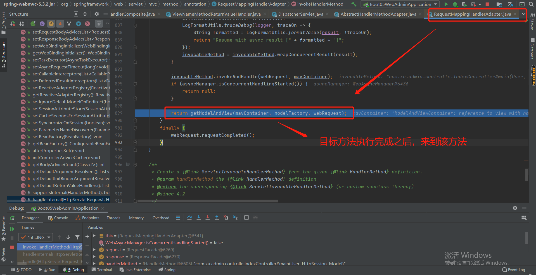The height and width of the screenshot is (275, 536).
Task: Switch to DispatcherServlet.java tab
Action: point(301,14)
